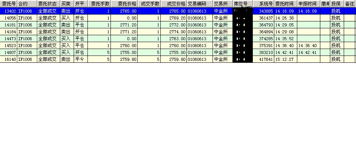Sort by the 委托价格 column header
356x147 pixels.
coord(124,4)
